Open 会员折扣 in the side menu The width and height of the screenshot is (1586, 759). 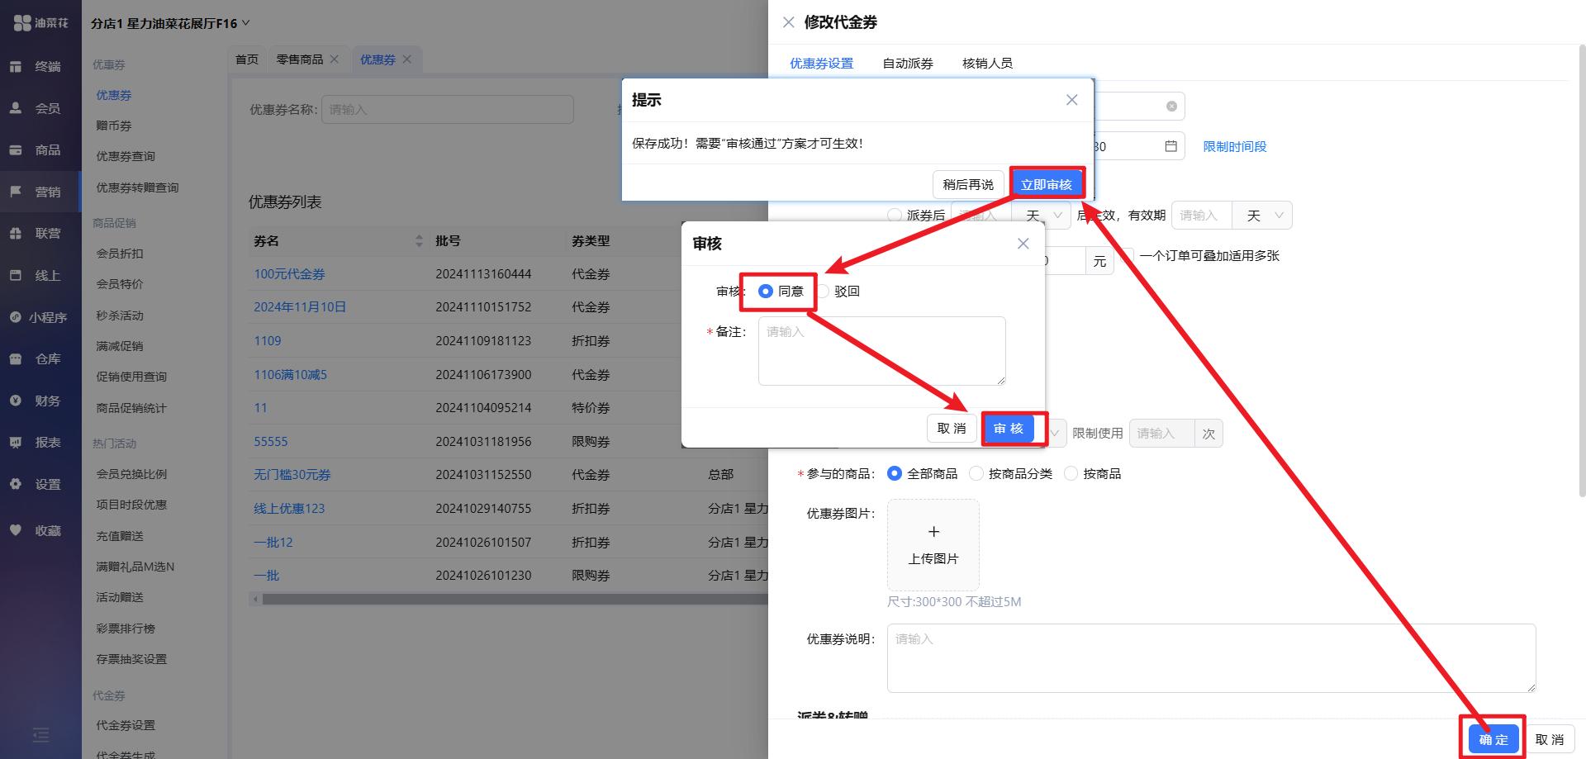pos(120,254)
